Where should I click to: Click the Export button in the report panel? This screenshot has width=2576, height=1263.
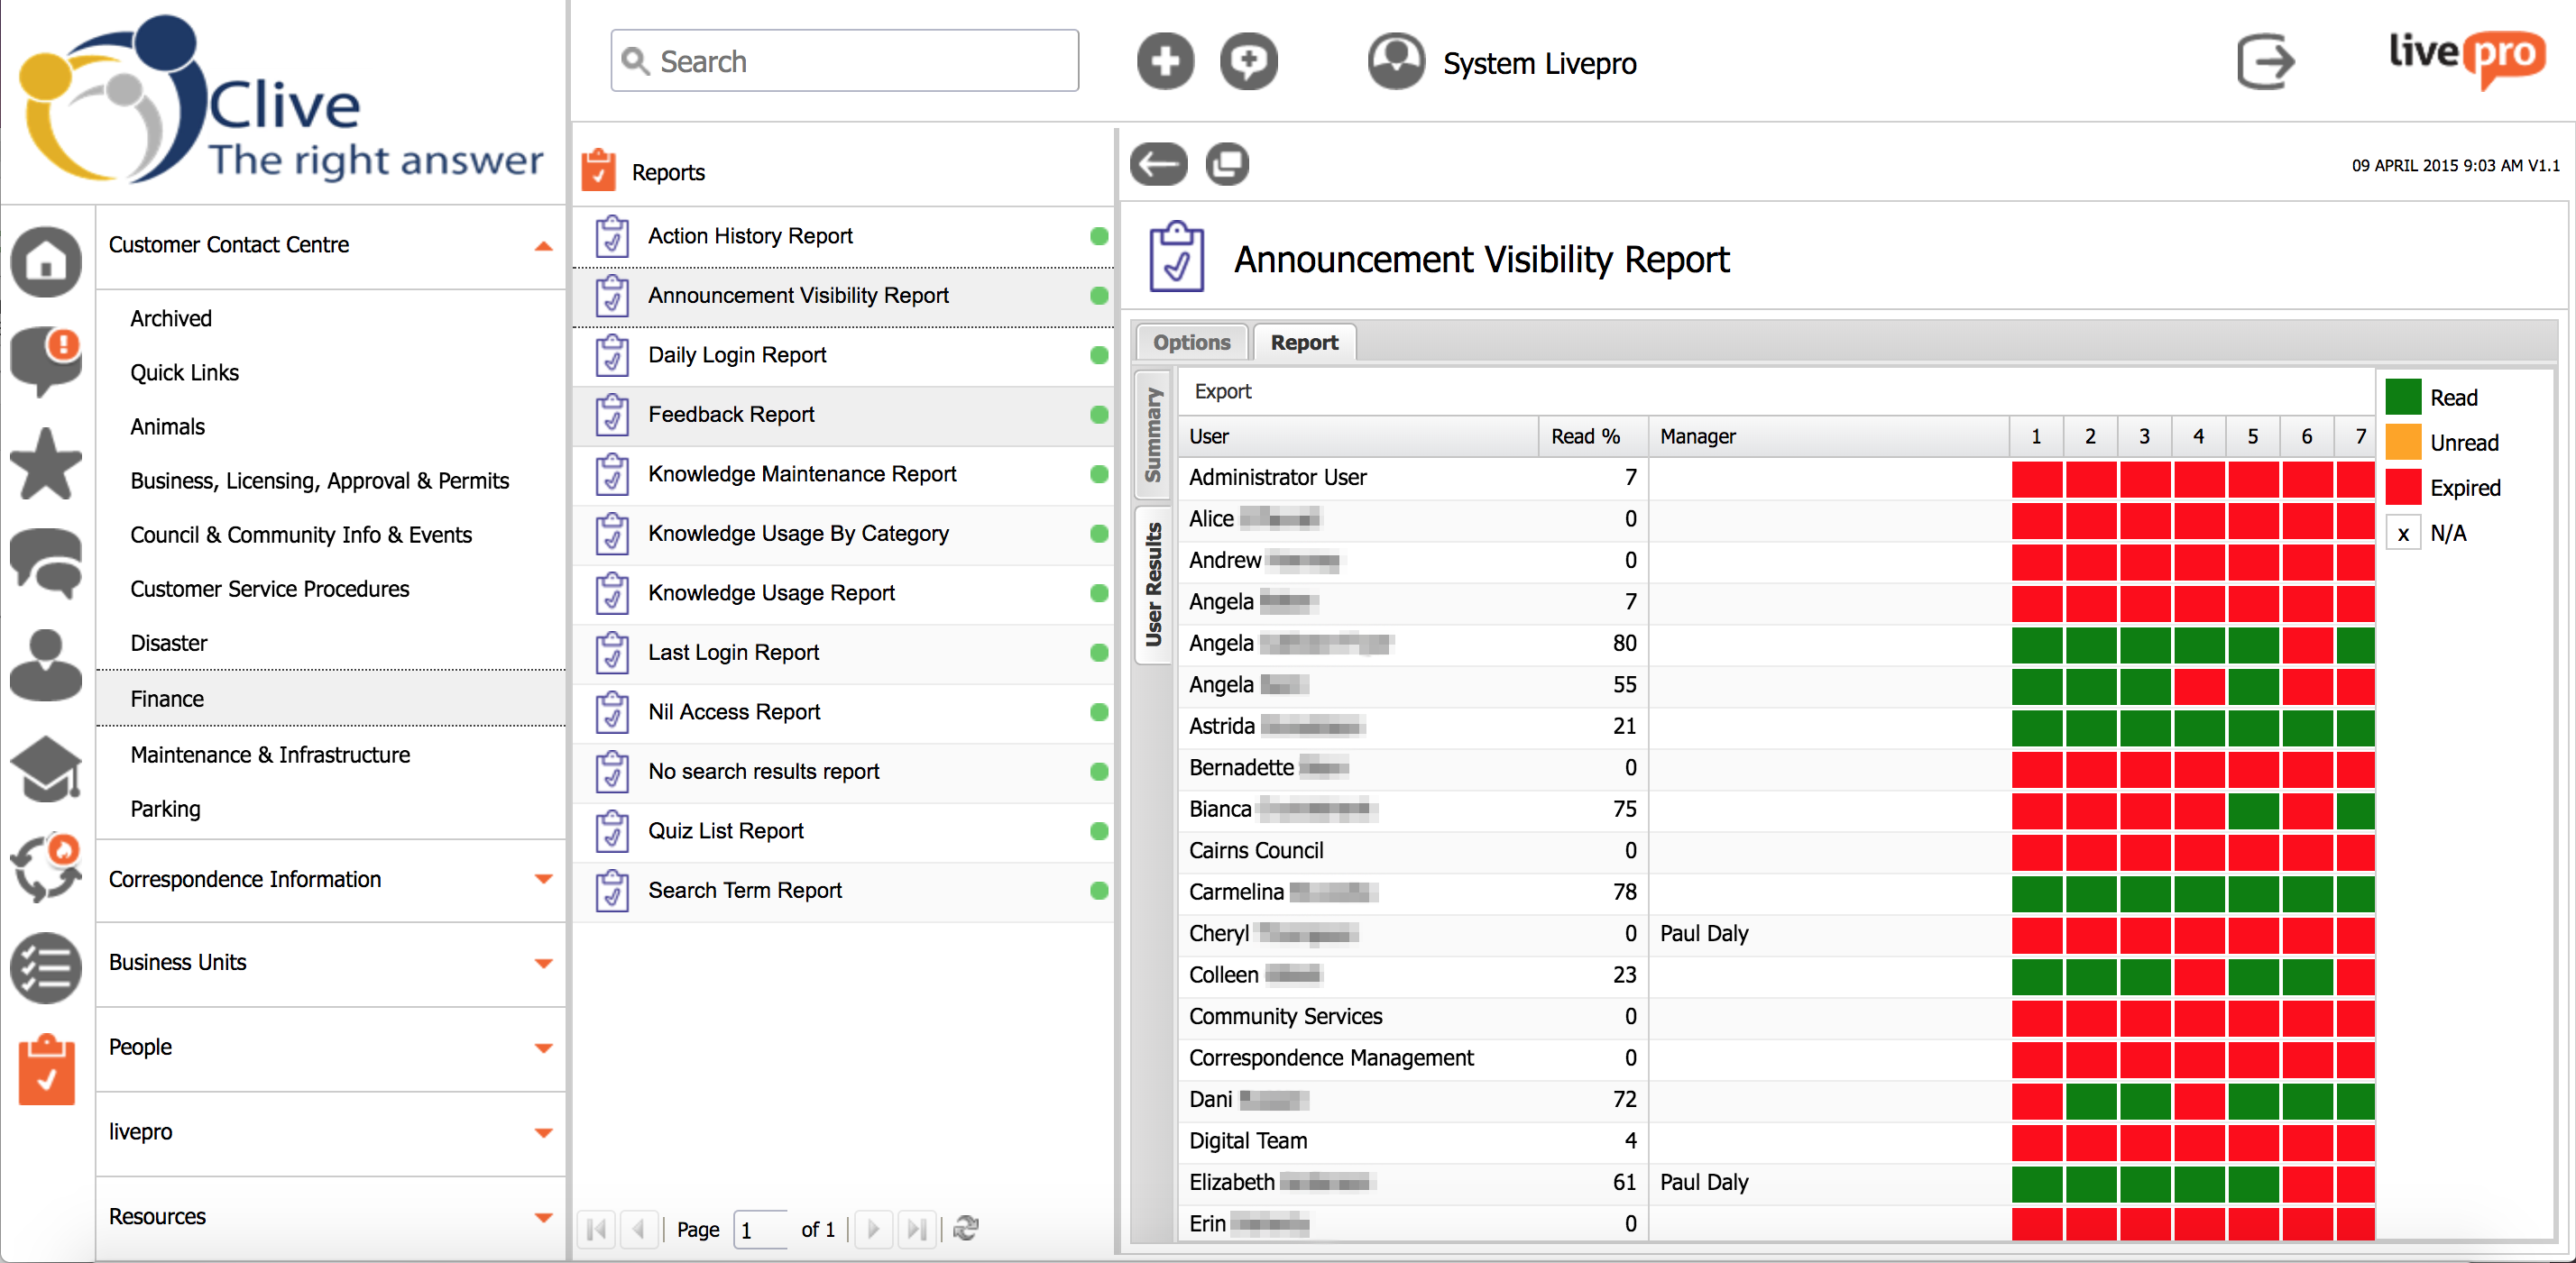pos(1222,390)
